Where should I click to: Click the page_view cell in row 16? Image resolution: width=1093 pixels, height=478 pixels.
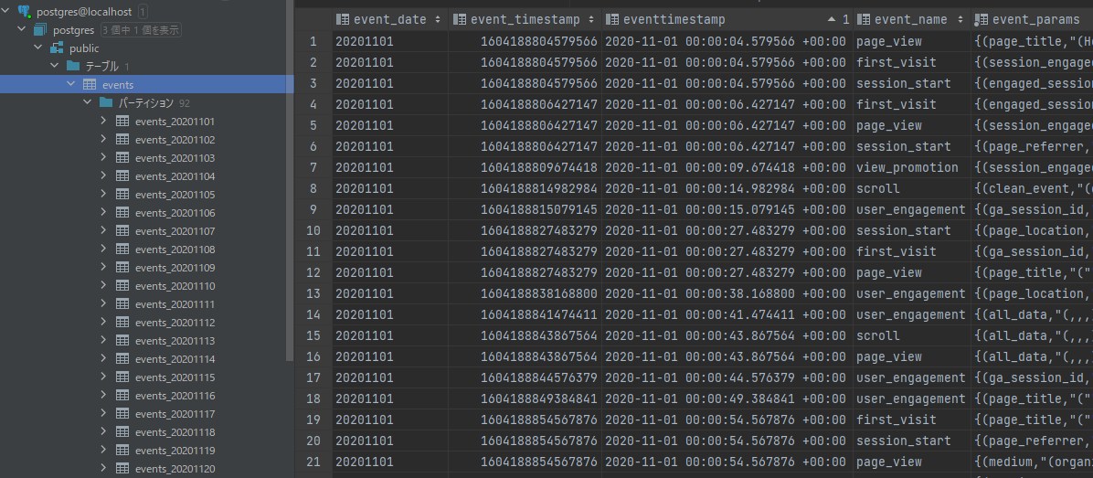tap(912, 356)
